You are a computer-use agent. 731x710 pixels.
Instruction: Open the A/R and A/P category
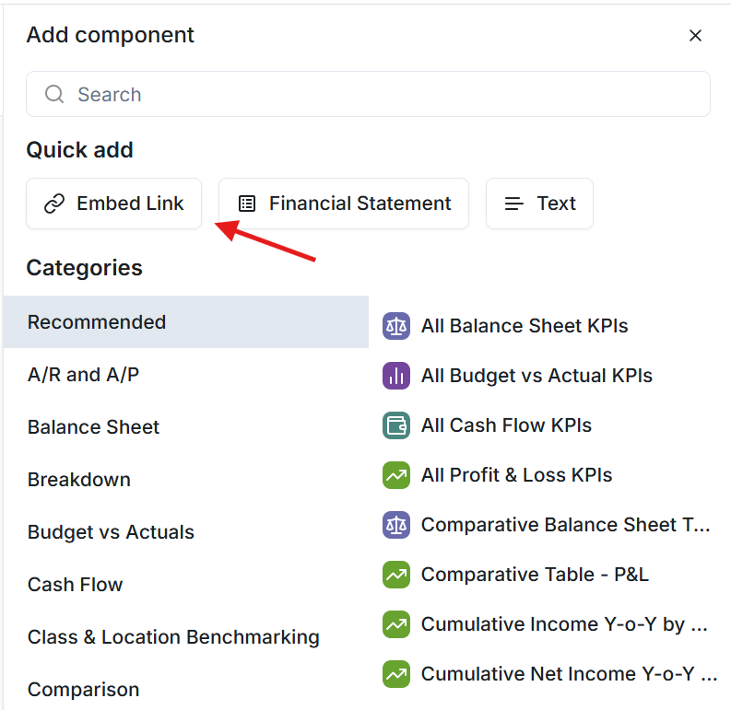(186, 375)
